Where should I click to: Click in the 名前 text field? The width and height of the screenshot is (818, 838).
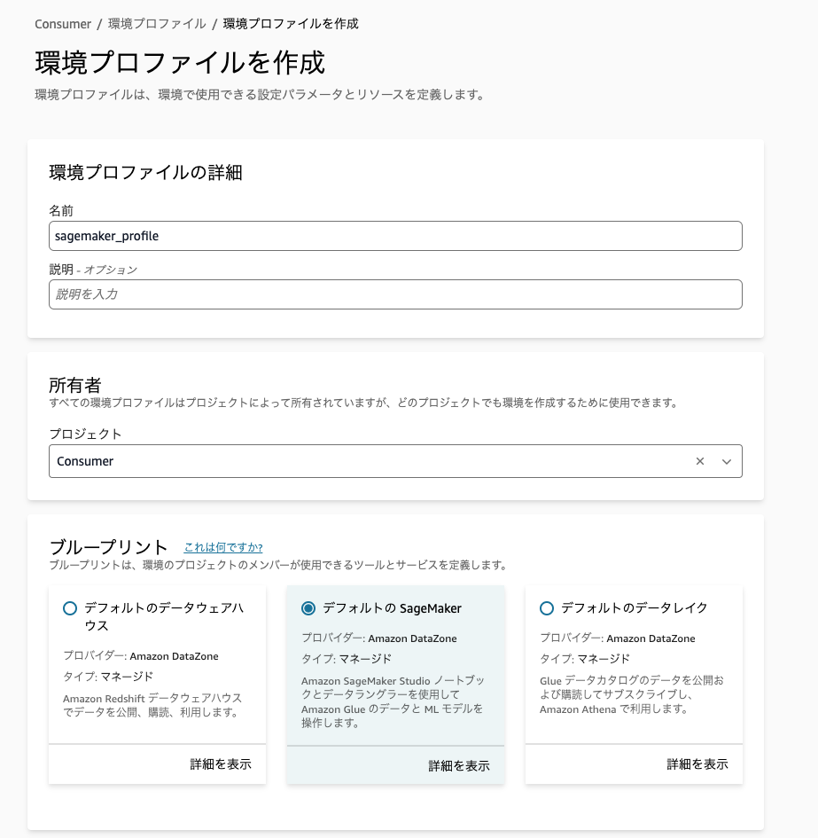click(x=395, y=236)
